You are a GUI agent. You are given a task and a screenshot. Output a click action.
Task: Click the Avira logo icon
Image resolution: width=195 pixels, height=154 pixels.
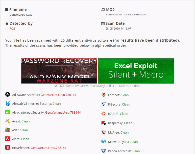click(x=8, y=139)
